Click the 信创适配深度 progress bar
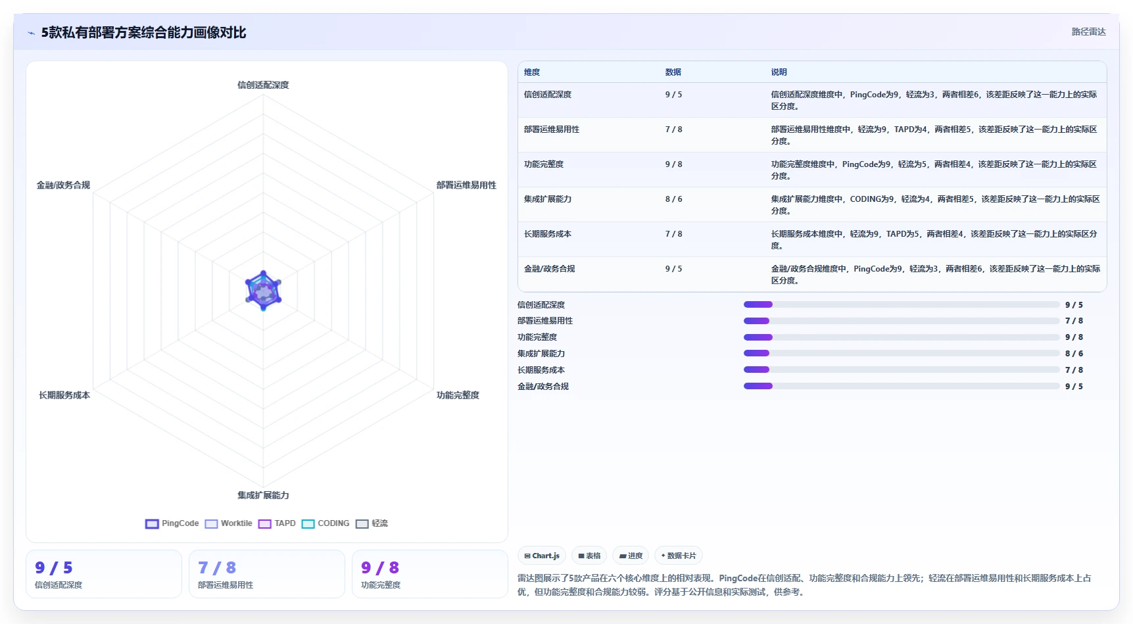1133x624 pixels. click(902, 304)
